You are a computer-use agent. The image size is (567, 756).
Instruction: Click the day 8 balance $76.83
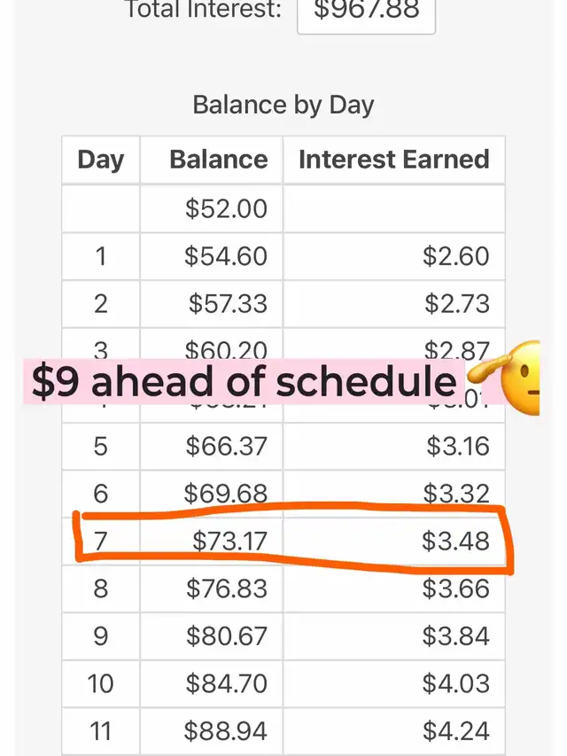pyautogui.click(x=226, y=588)
